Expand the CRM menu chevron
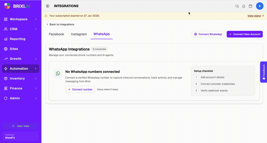This screenshot has width=267, height=143. (36, 29)
